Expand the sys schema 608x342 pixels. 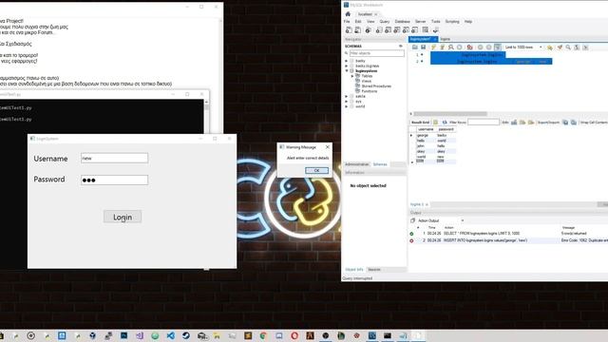tap(346, 102)
